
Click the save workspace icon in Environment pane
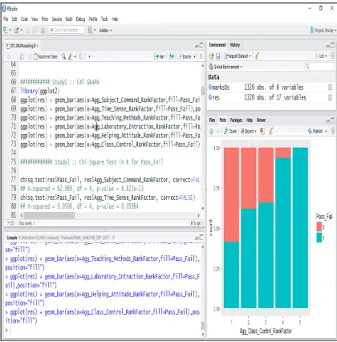coord(218,56)
